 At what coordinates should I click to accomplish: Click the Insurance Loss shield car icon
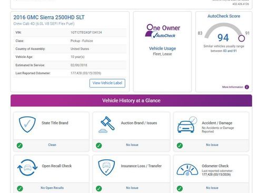click(x=106, y=167)
